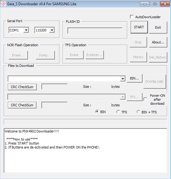
Task: Select the BIN radio button
Action: [x=97, y=112]
